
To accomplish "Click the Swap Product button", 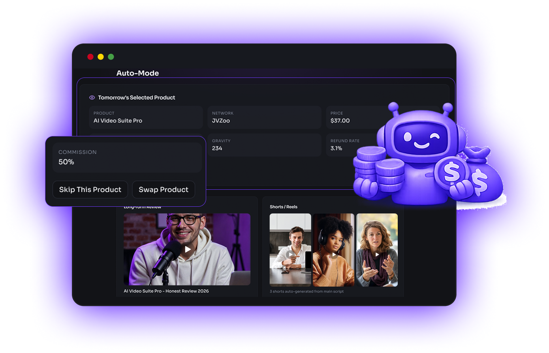I will [164, 190].
